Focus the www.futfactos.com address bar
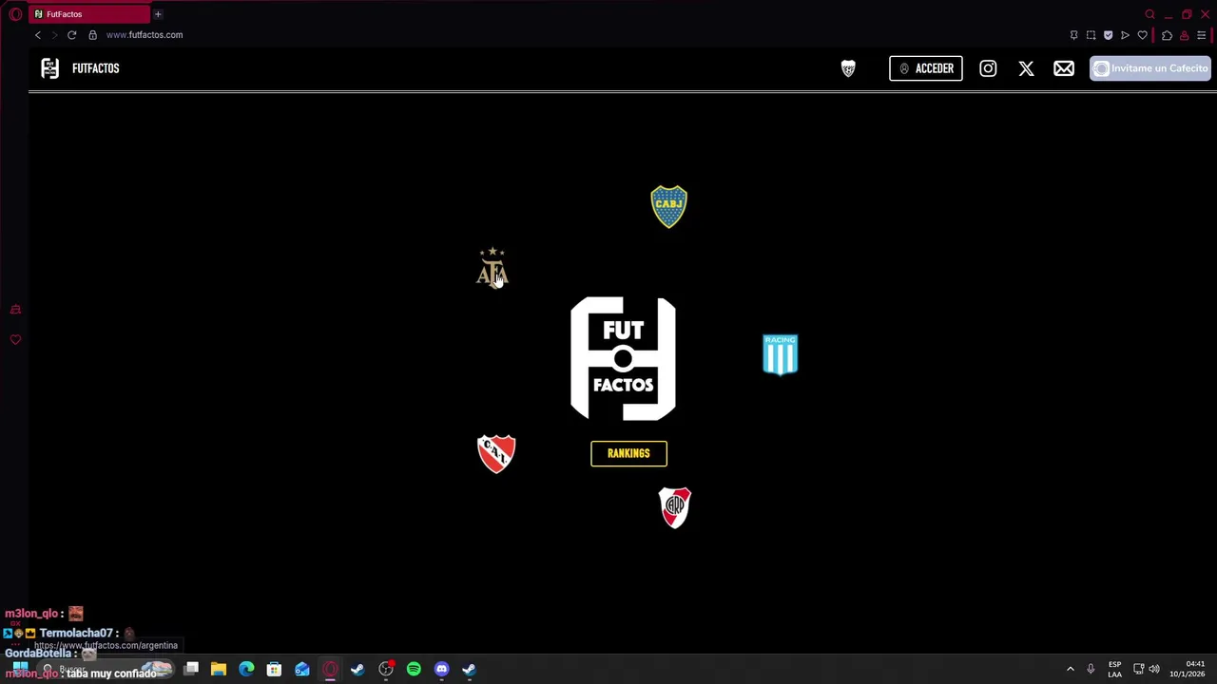Image resolution: width=1217 pixels, height=684 pixels. (145, 35)
